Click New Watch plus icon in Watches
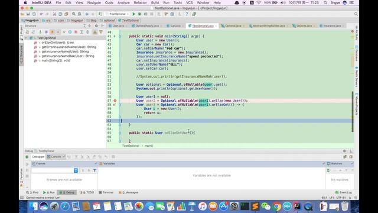378x213 pixels. point(328,170)
